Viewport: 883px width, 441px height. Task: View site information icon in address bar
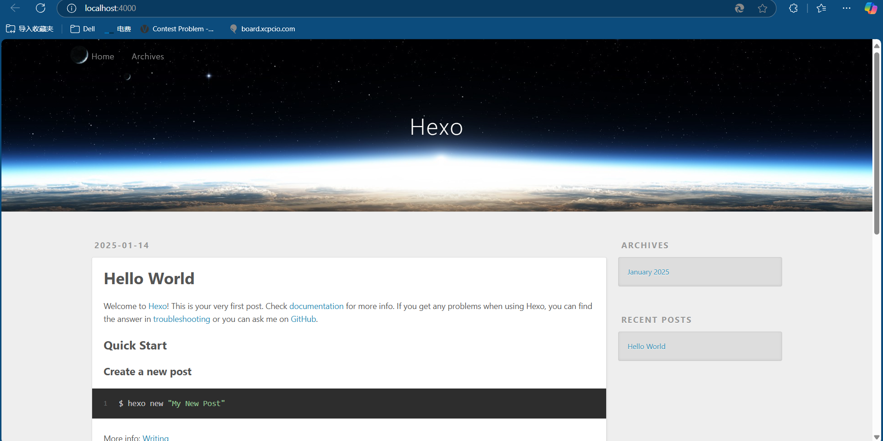(x=71, y=8)
